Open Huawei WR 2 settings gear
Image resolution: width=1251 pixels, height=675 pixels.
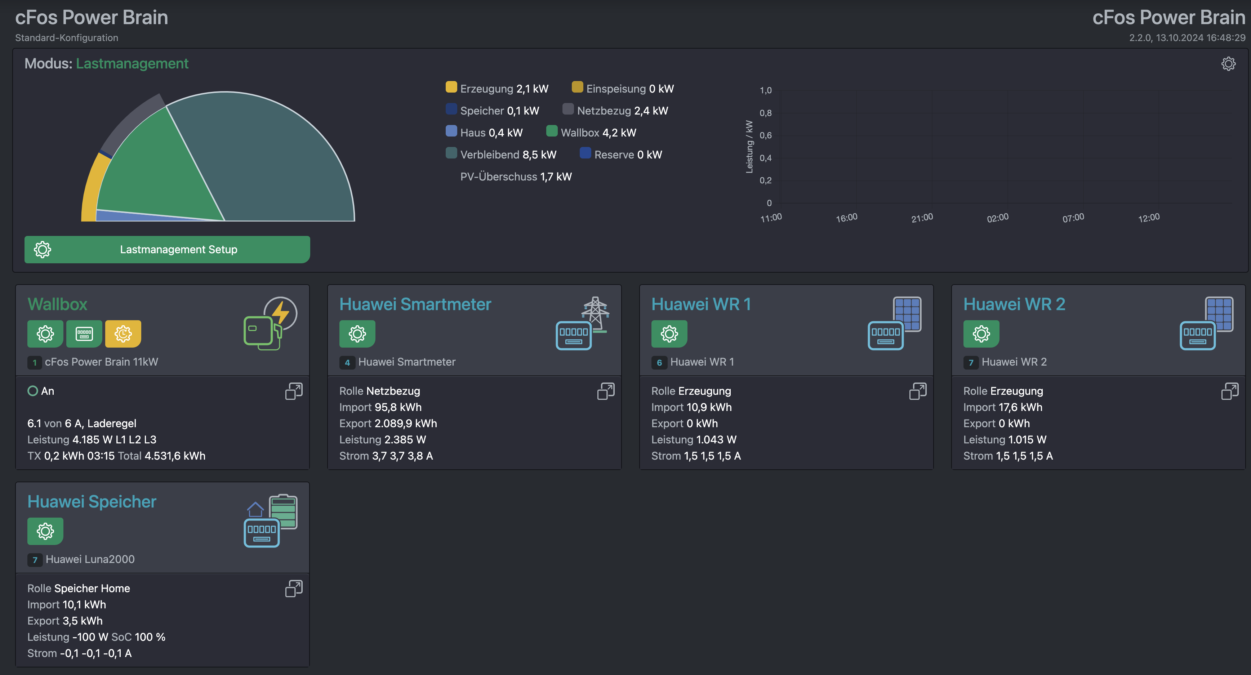981,334
